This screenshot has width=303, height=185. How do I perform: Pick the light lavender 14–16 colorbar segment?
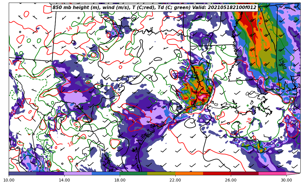78,173
